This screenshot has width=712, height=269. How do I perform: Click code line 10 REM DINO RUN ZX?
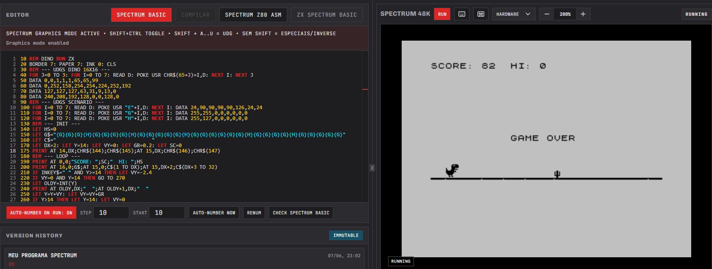(47, 59)
